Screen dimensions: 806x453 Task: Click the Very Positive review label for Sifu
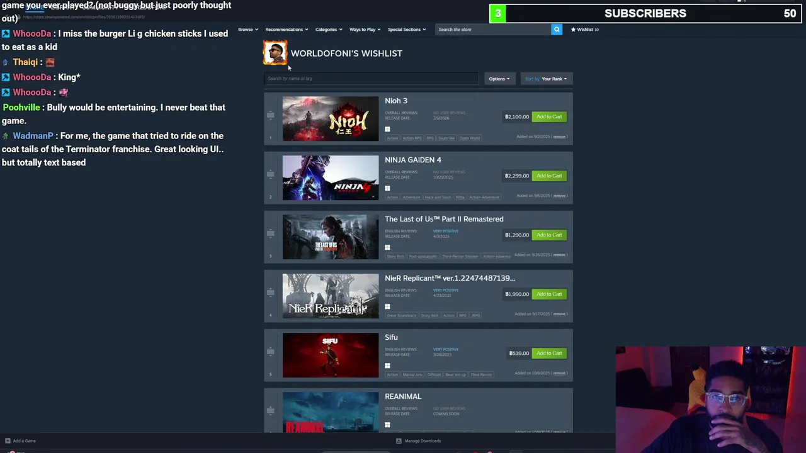coord(446,349)
